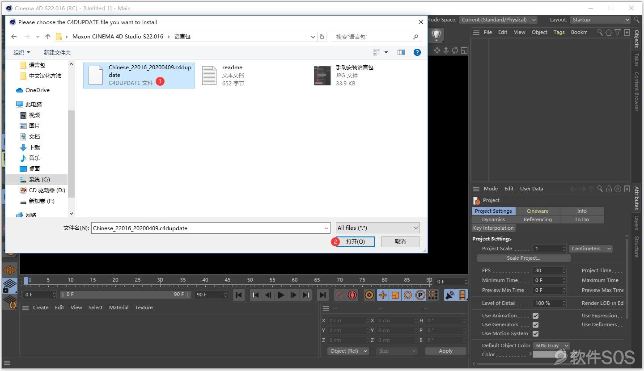Click the Color swatch bar in Attributes
644x371 pixels.
tap(550, 354)
